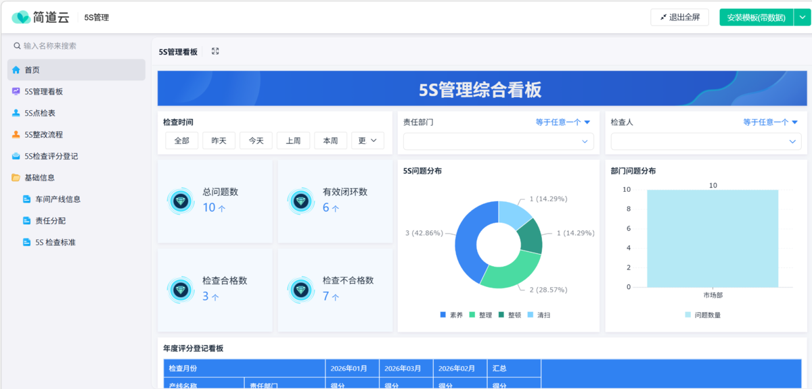Toggle 问题数量 legend in bar chart

702,315
